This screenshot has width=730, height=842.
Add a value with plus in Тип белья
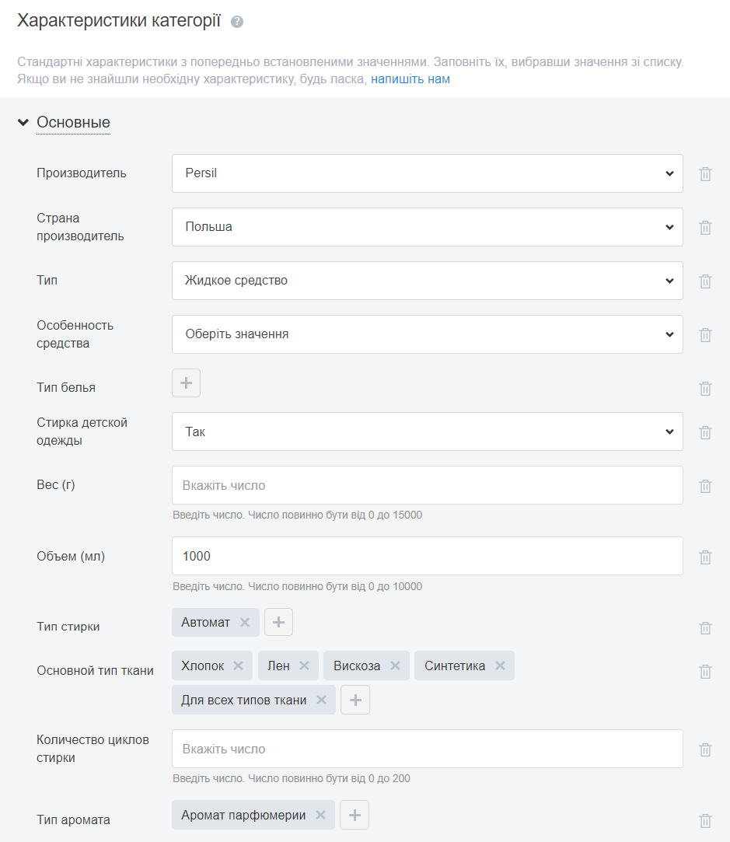[186, 383]
